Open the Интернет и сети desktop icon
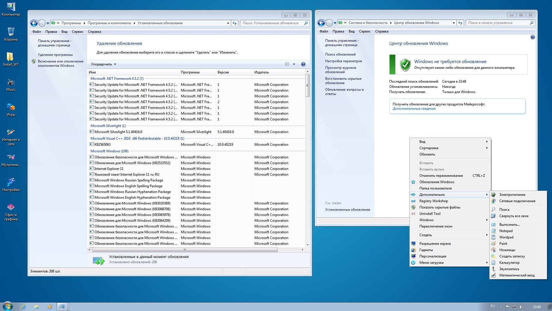Image resolution: width=552 pixels, height=311 pixels. point(11,136)
